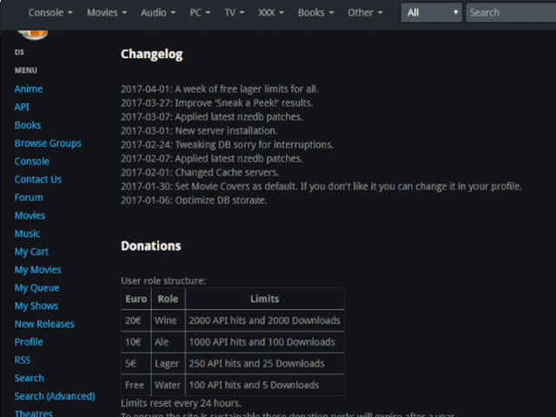Open the Contact Us page
Image resolution: width=556 pixels, height=417 pixels.
[38, 180]
